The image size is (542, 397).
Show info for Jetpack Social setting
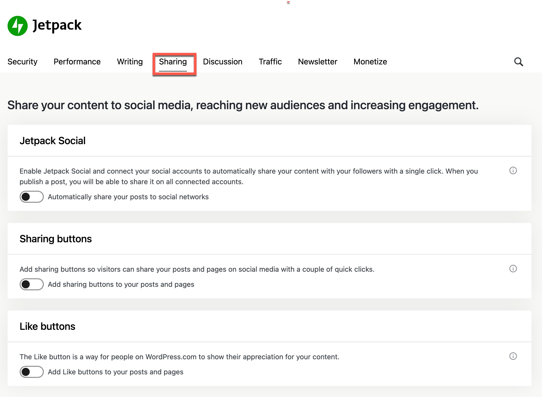pyautogui.click(x=513, y=171)
